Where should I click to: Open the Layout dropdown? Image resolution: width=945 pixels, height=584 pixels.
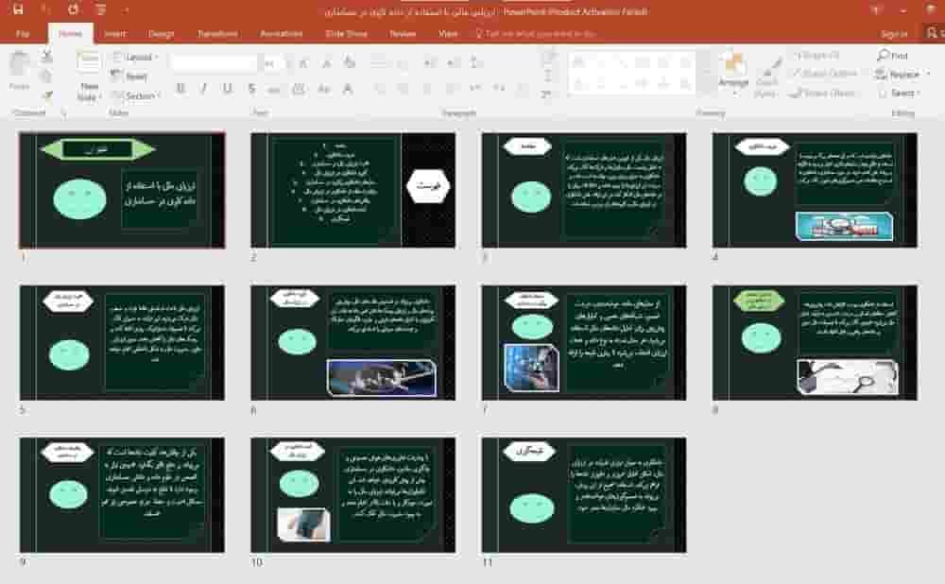(x=134, y=57)
